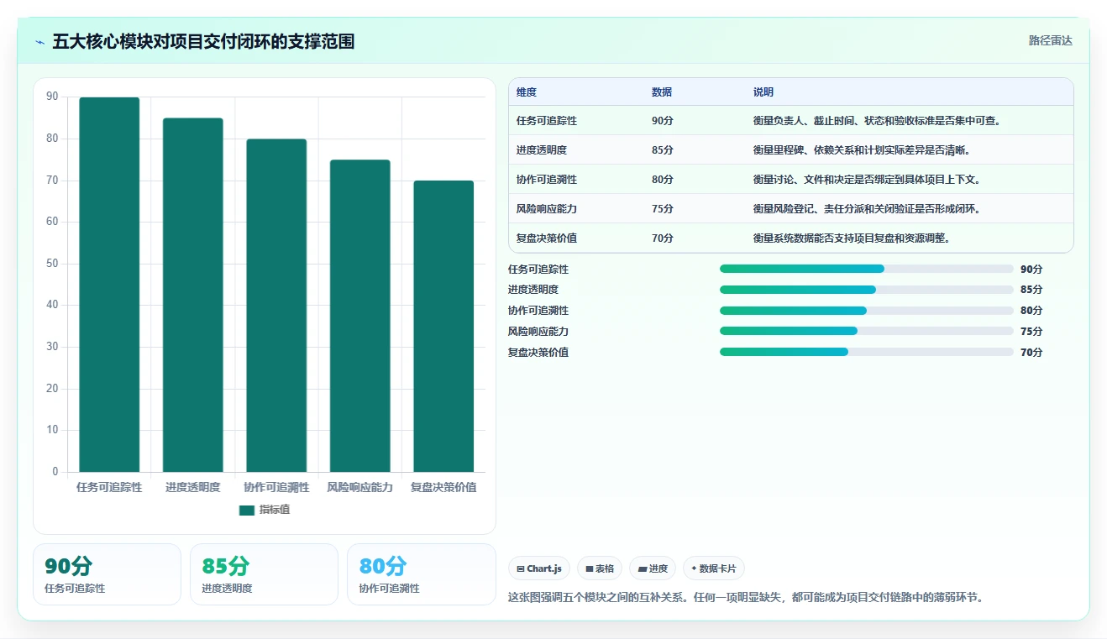Click description starting 衡量风险登记
The width and height of the screenshot is (1107, 639).
[x=867, y=209]
